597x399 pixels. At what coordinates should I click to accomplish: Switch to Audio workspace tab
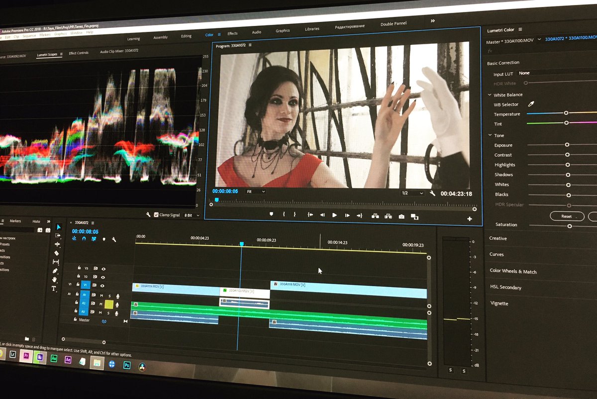(256, 32)
